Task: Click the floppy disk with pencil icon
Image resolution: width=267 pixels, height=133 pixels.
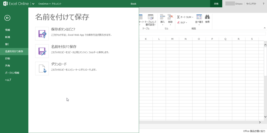Action: 42,51
